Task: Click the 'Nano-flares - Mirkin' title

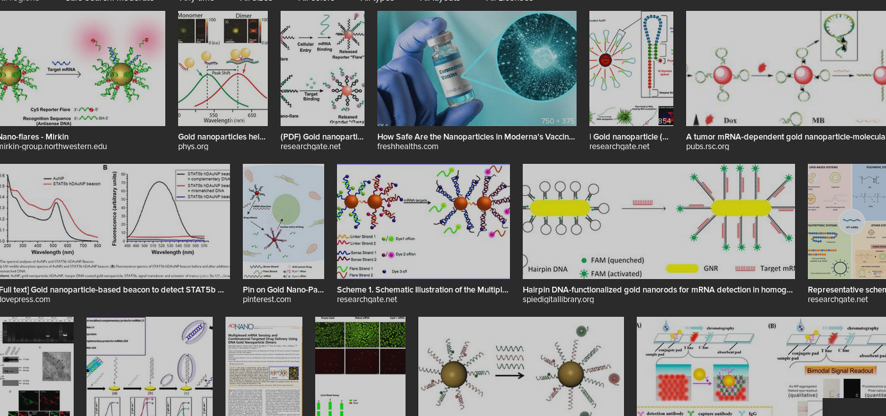Action: pyautogui.click(x=34, y=137)
